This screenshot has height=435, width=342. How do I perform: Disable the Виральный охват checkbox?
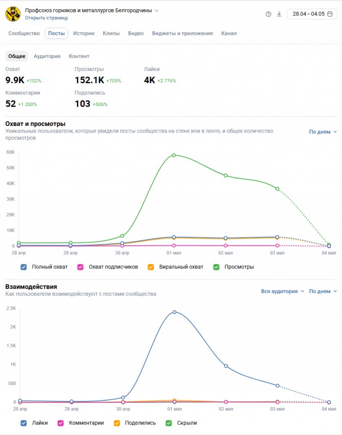tap(151, 267)
